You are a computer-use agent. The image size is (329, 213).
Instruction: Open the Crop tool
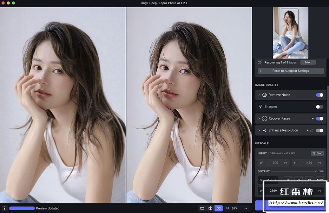click(317, 153)
